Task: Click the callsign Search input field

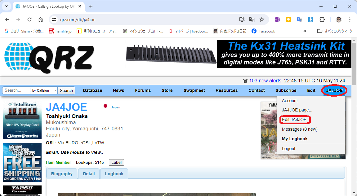Action: (x=16, y=90)
